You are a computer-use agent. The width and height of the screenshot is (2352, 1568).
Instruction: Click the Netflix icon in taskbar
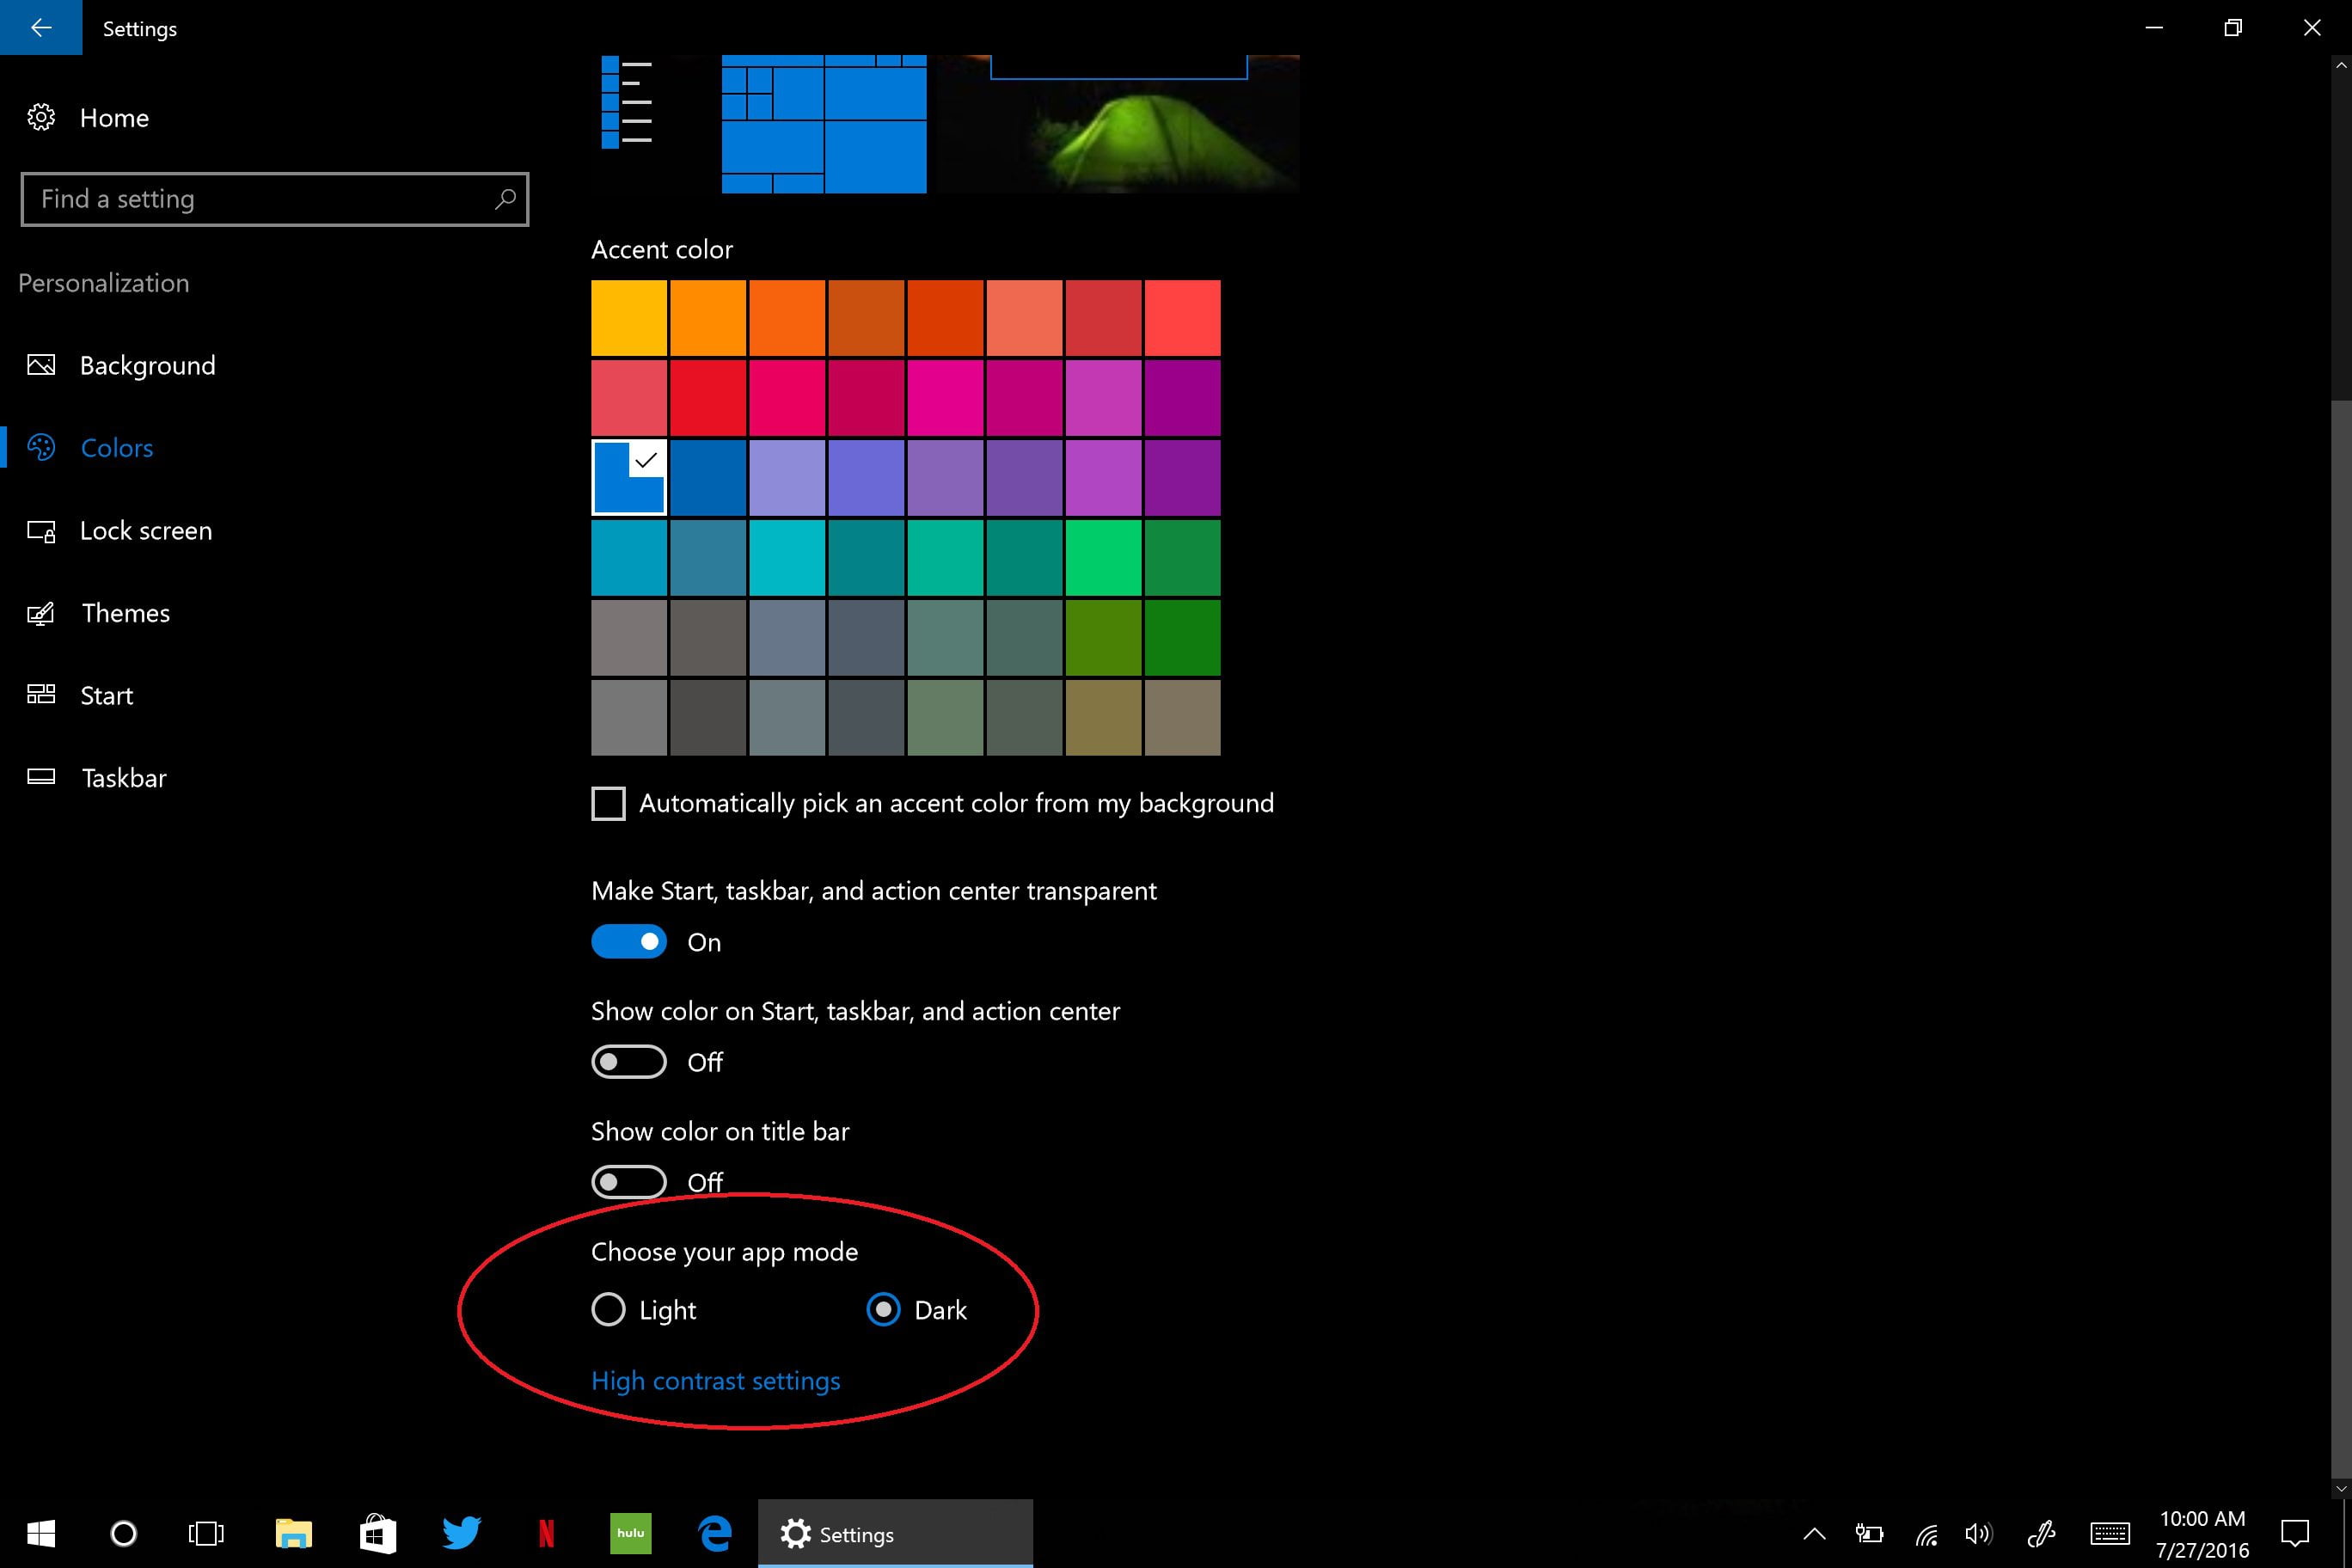[x=546, y=1534]
